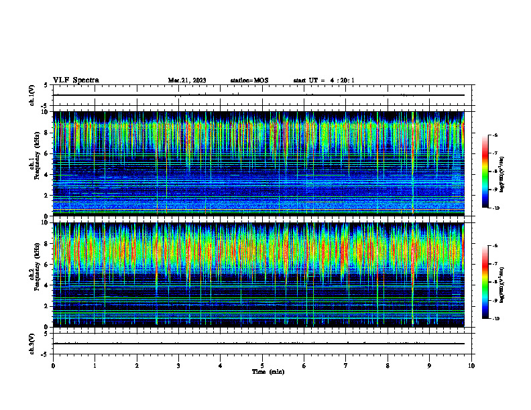
Task: Click the ch.2 spectrogram color scale bar
Action: coord(485,282)
